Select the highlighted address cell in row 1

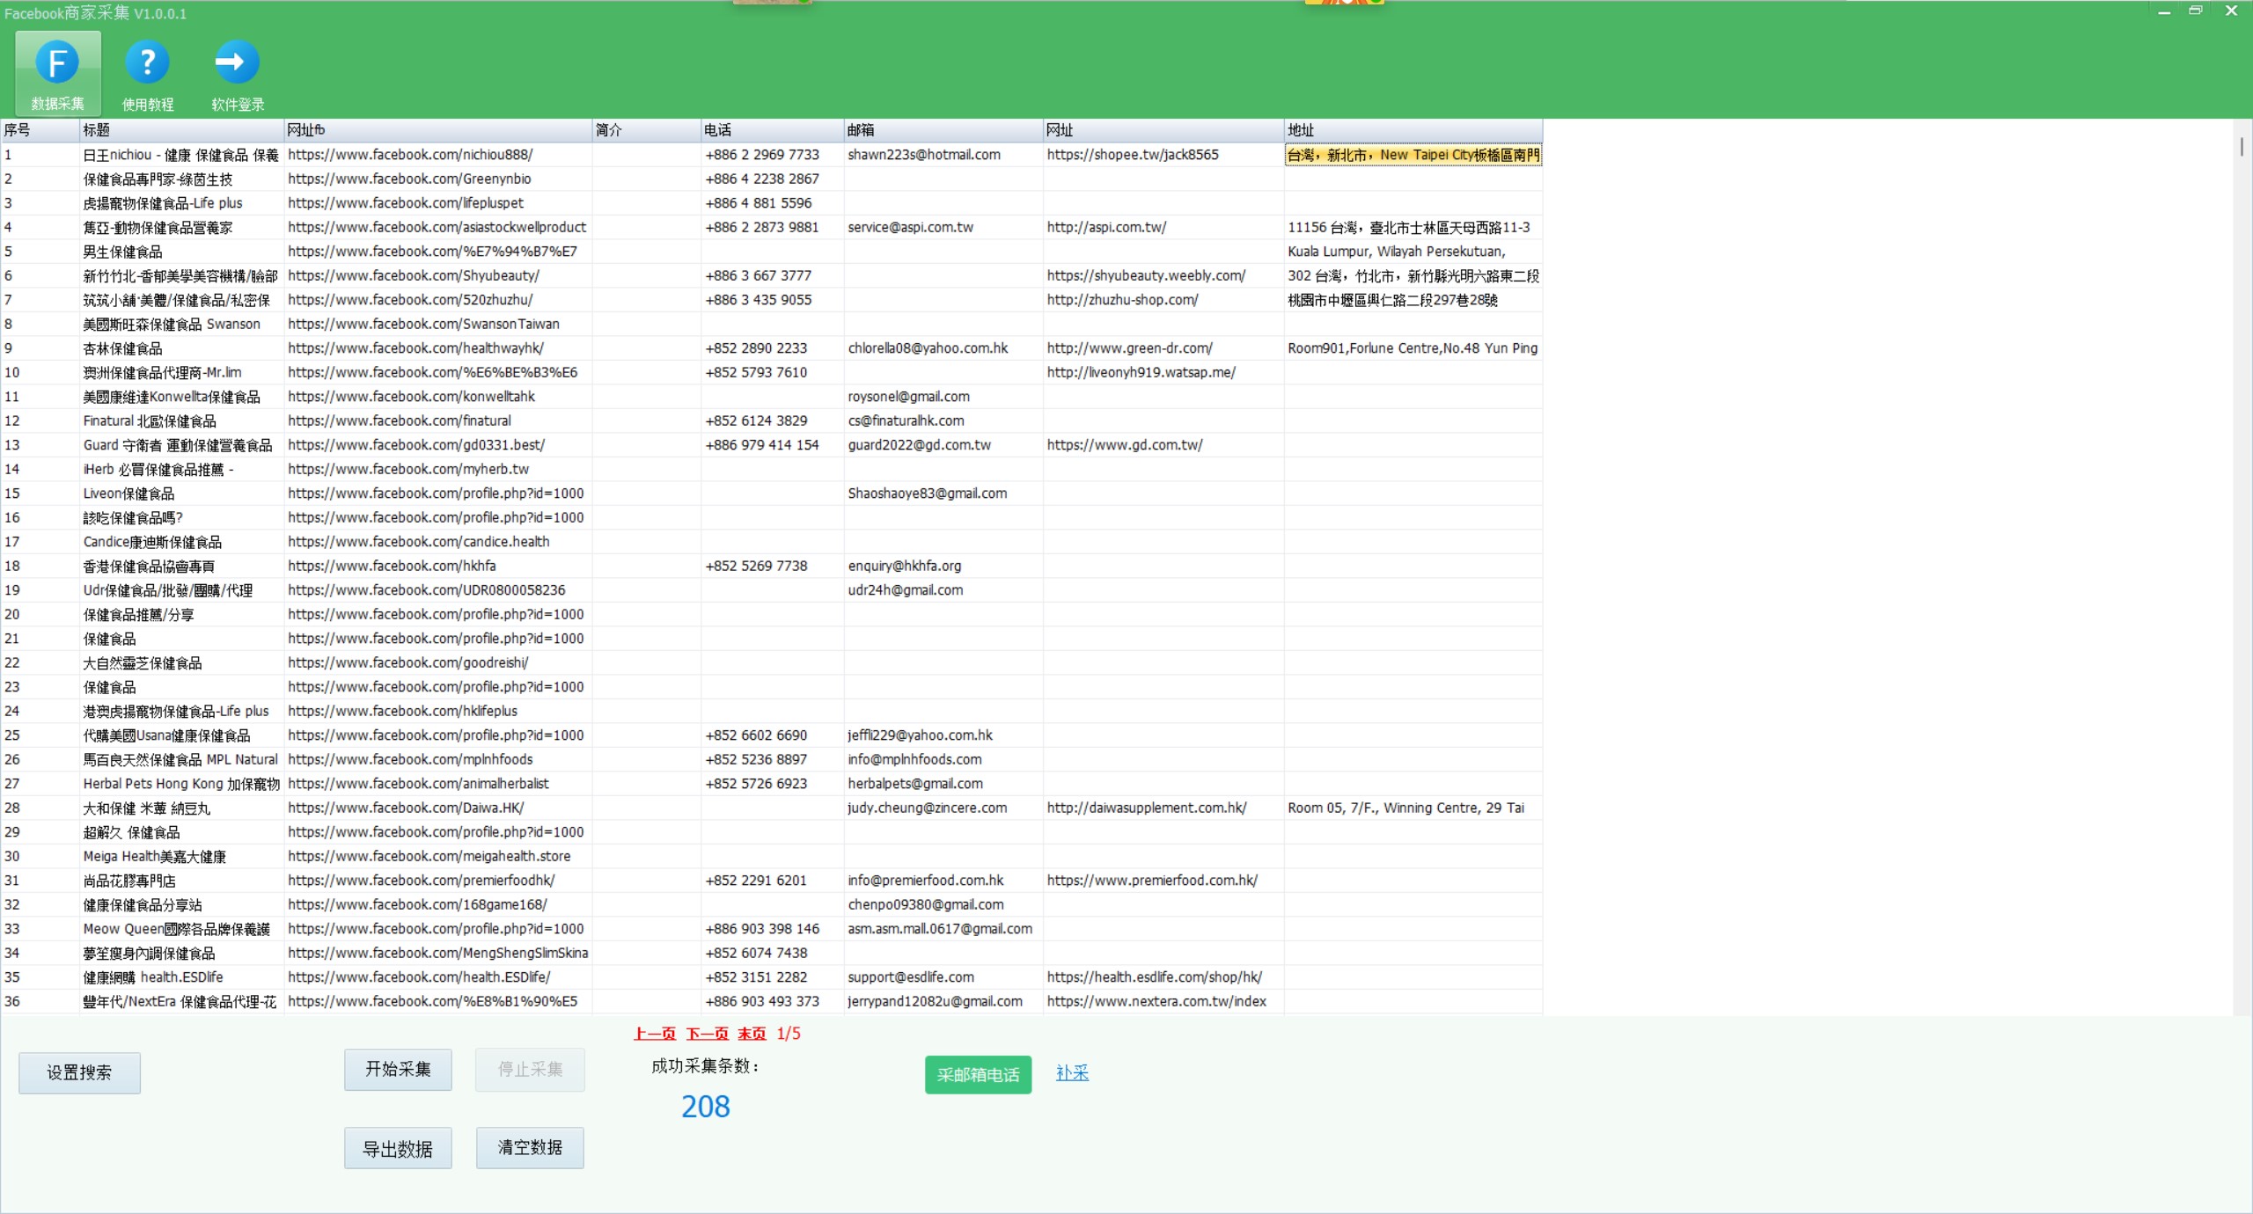(1413, 155)
